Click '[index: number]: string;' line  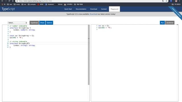[x=24, y=30]
